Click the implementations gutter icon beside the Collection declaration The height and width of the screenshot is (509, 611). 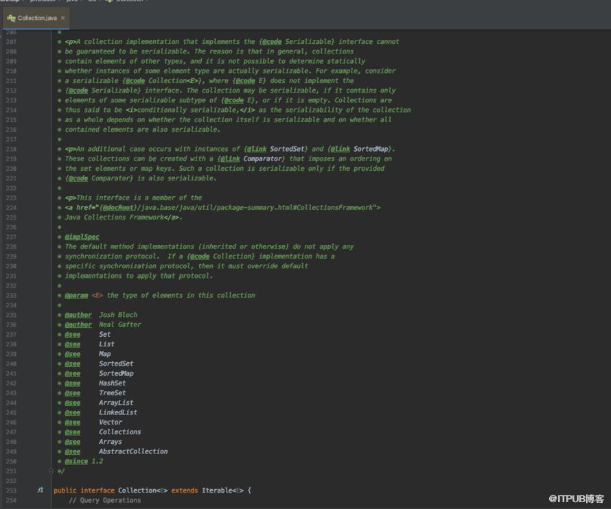click(x=40, y=490)
